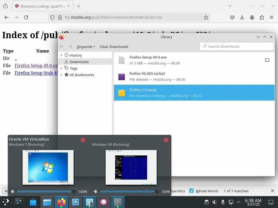Open the clock showing 6:38 AM
The image size is (278, 208).
click(x=253, y=202)
